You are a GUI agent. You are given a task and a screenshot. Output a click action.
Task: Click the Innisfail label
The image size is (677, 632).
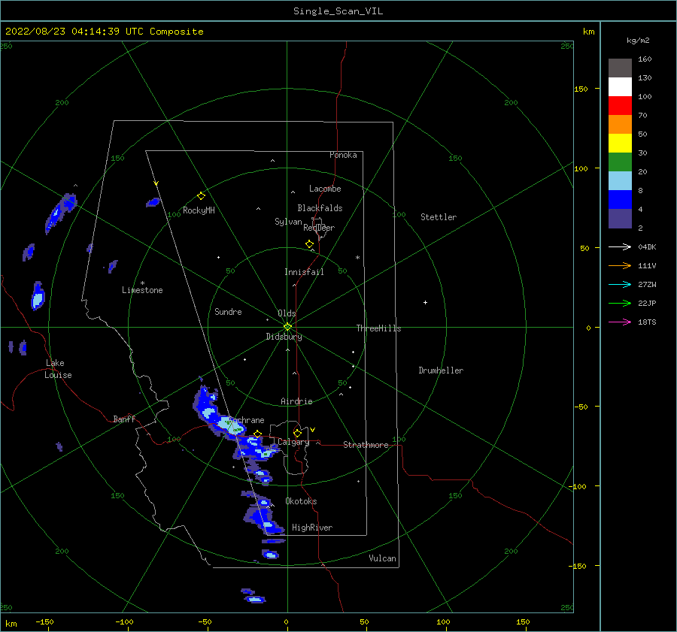point(304,272)
